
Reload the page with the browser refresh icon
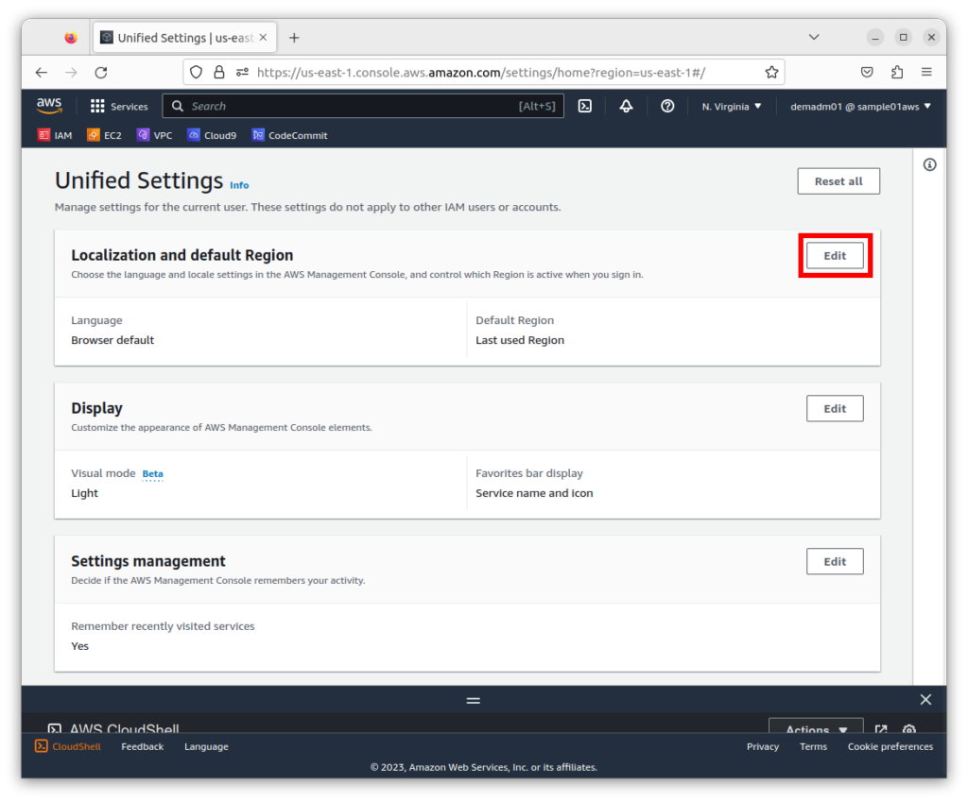101,72
